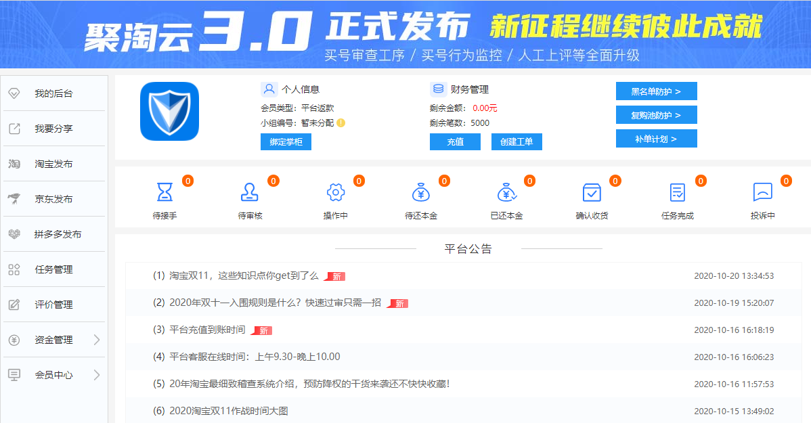
Task: Click the yellow info icon beside 暂未分配
Action: click(341, 123)
